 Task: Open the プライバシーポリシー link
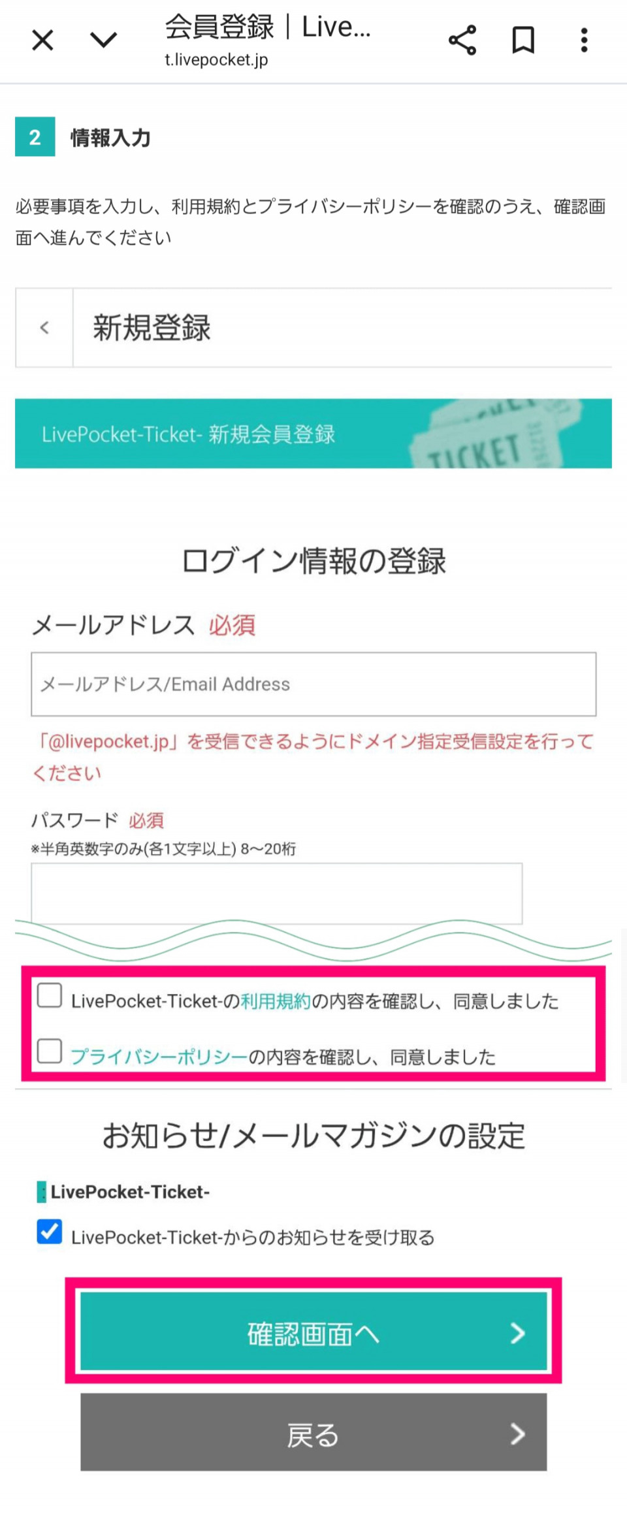coord(159,1057)
